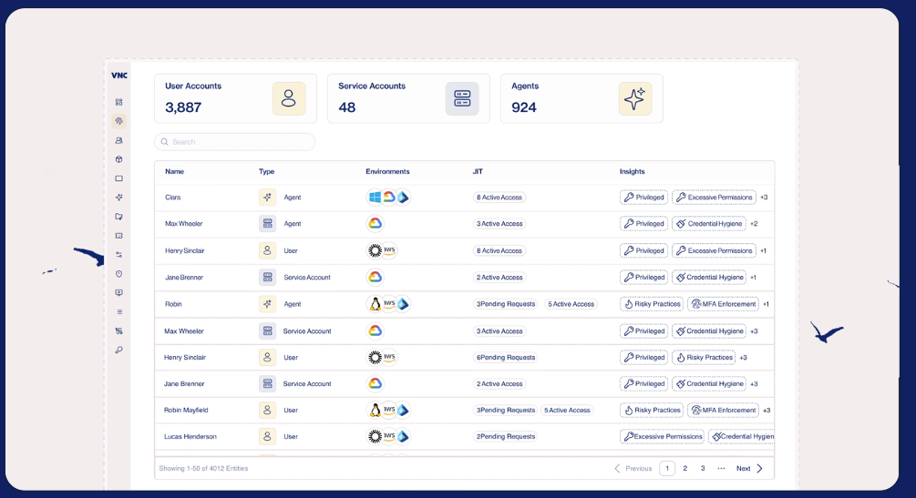Click the rectangle window icon in sidebar

coord(119,178)
